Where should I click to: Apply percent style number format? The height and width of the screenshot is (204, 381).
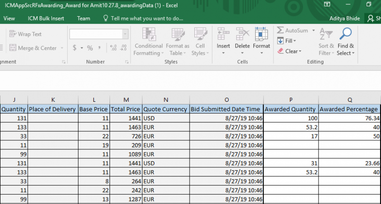click(90, 48)
